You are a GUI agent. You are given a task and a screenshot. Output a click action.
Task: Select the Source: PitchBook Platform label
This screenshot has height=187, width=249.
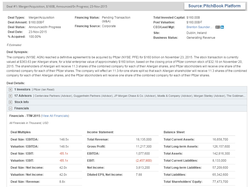click(214, 6)
